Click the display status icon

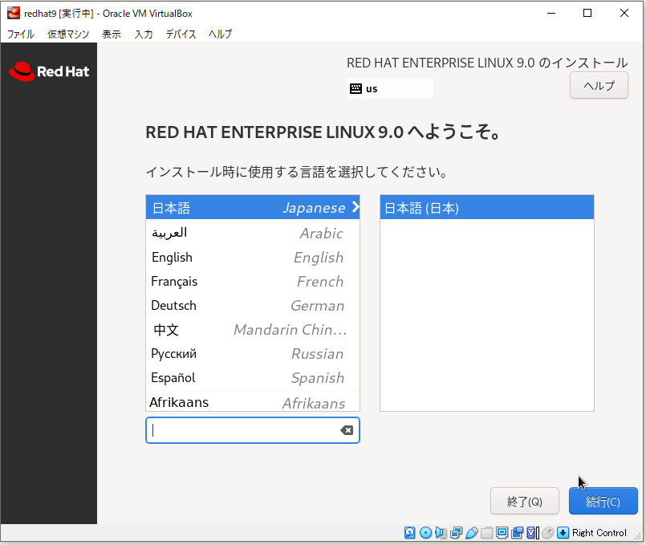[x=502, y=533]
